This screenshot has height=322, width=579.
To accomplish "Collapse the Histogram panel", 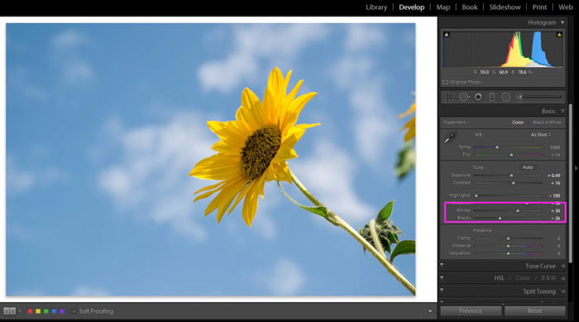I will [x=562, y=22].
